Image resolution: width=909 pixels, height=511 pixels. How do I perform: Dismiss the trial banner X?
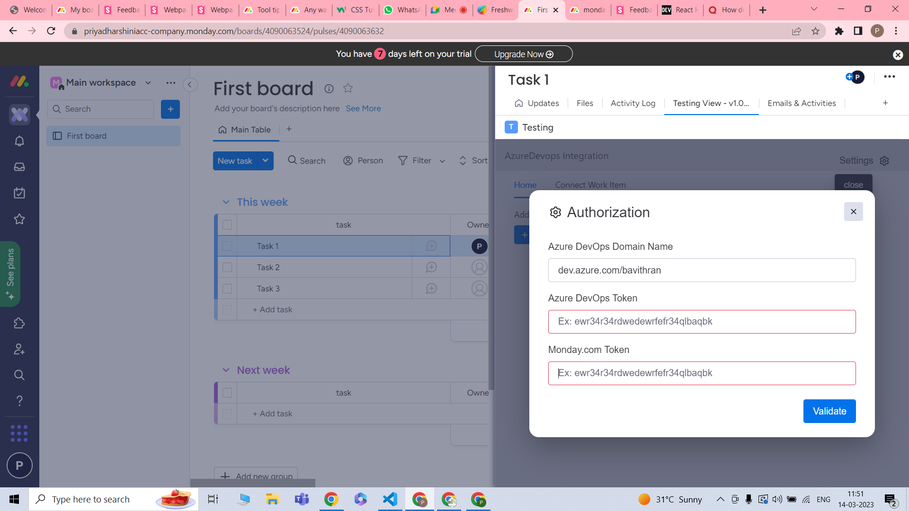[x=898, y=55]
